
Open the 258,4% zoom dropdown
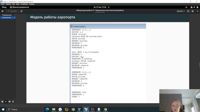point(181,11)
